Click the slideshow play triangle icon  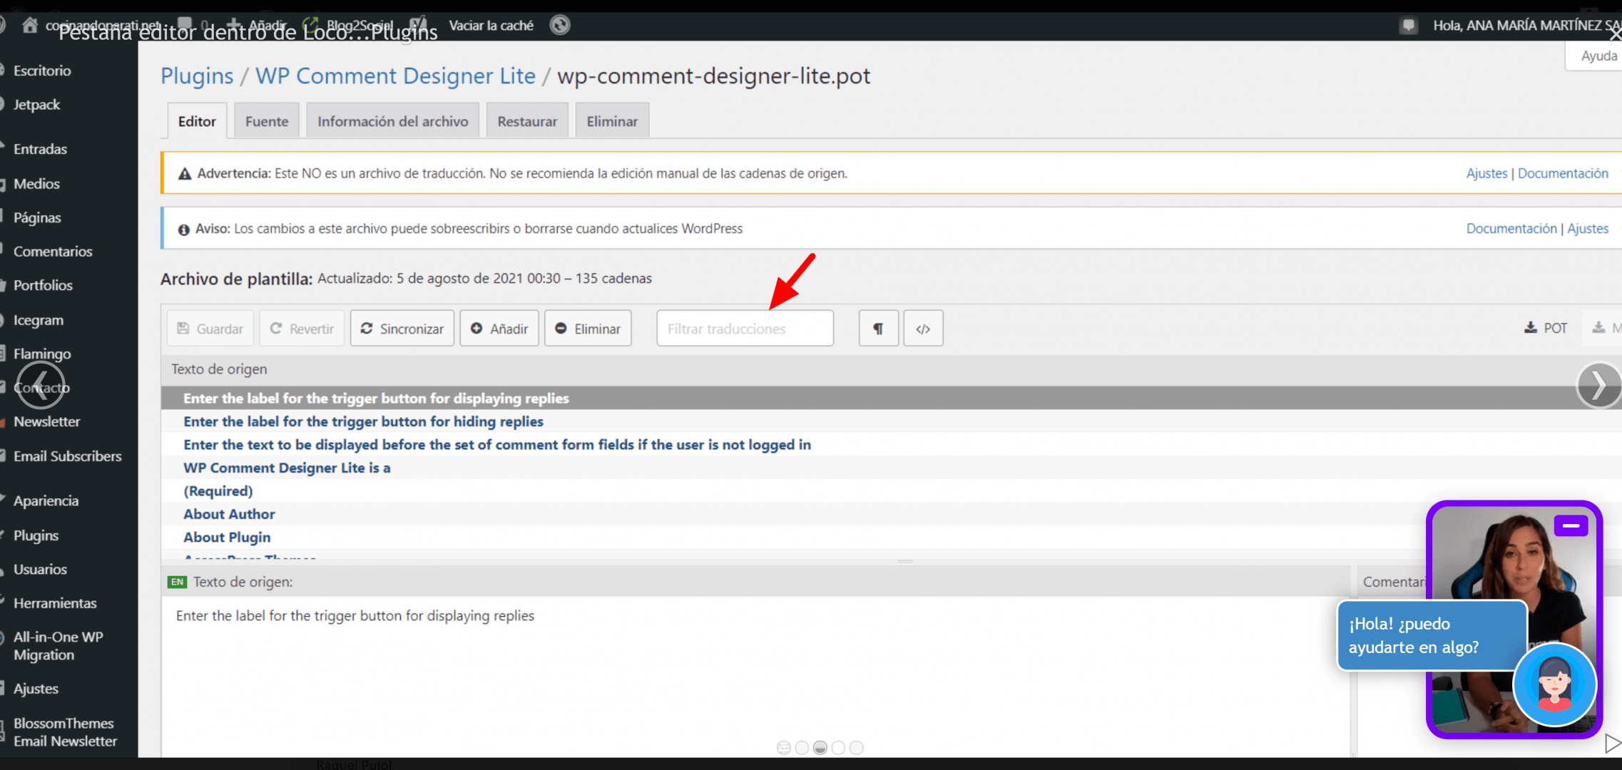click(1612, 744)
